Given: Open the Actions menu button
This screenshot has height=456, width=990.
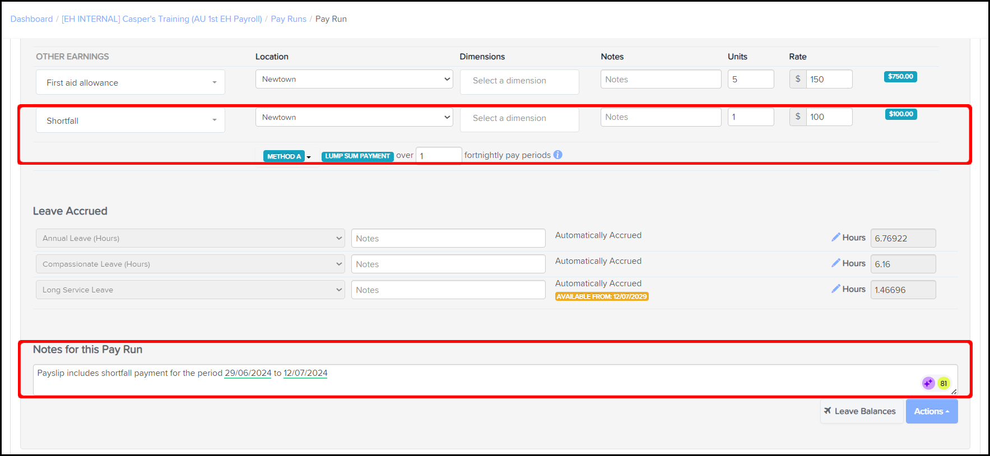Looking at the screenshot, I should pos(931,411).
